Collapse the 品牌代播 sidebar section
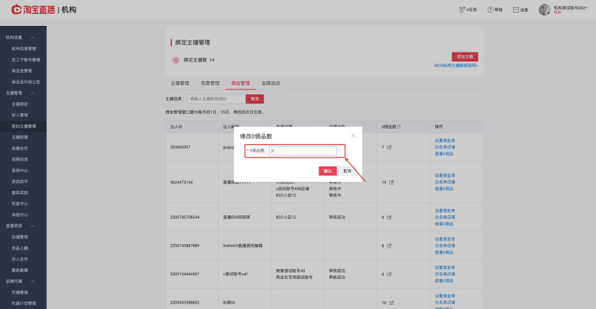 click(x=33, y=282)
